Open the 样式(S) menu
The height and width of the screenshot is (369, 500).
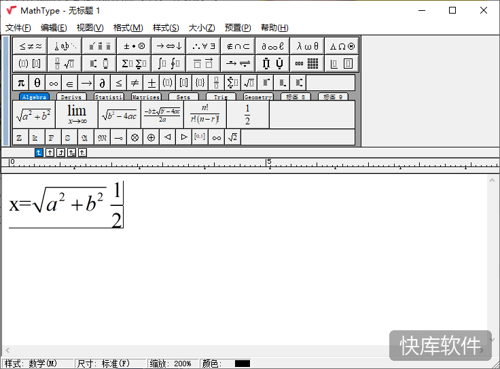click(166, 28)
